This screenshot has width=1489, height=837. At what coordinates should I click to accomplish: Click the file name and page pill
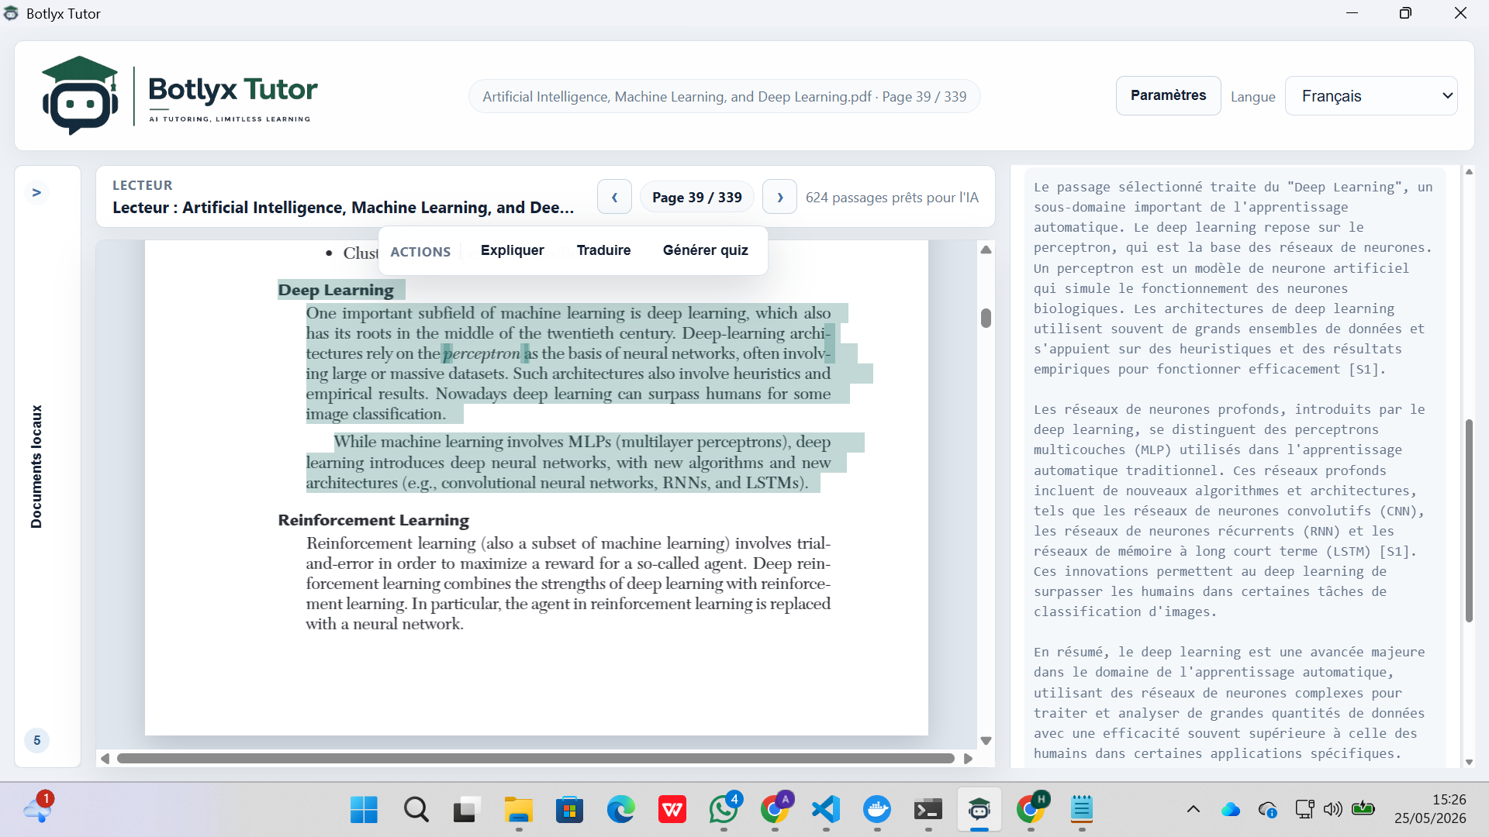(x=724, y=97)
